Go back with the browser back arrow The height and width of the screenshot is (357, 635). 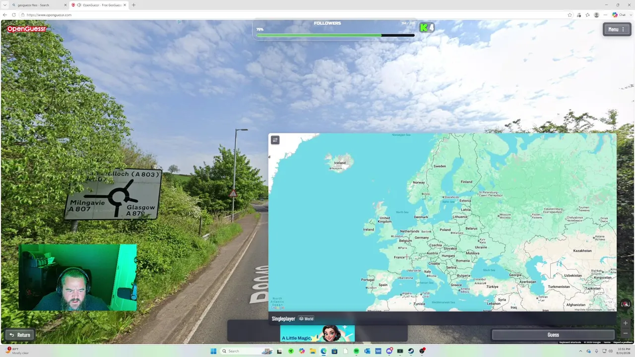click(x=5, y=15)
